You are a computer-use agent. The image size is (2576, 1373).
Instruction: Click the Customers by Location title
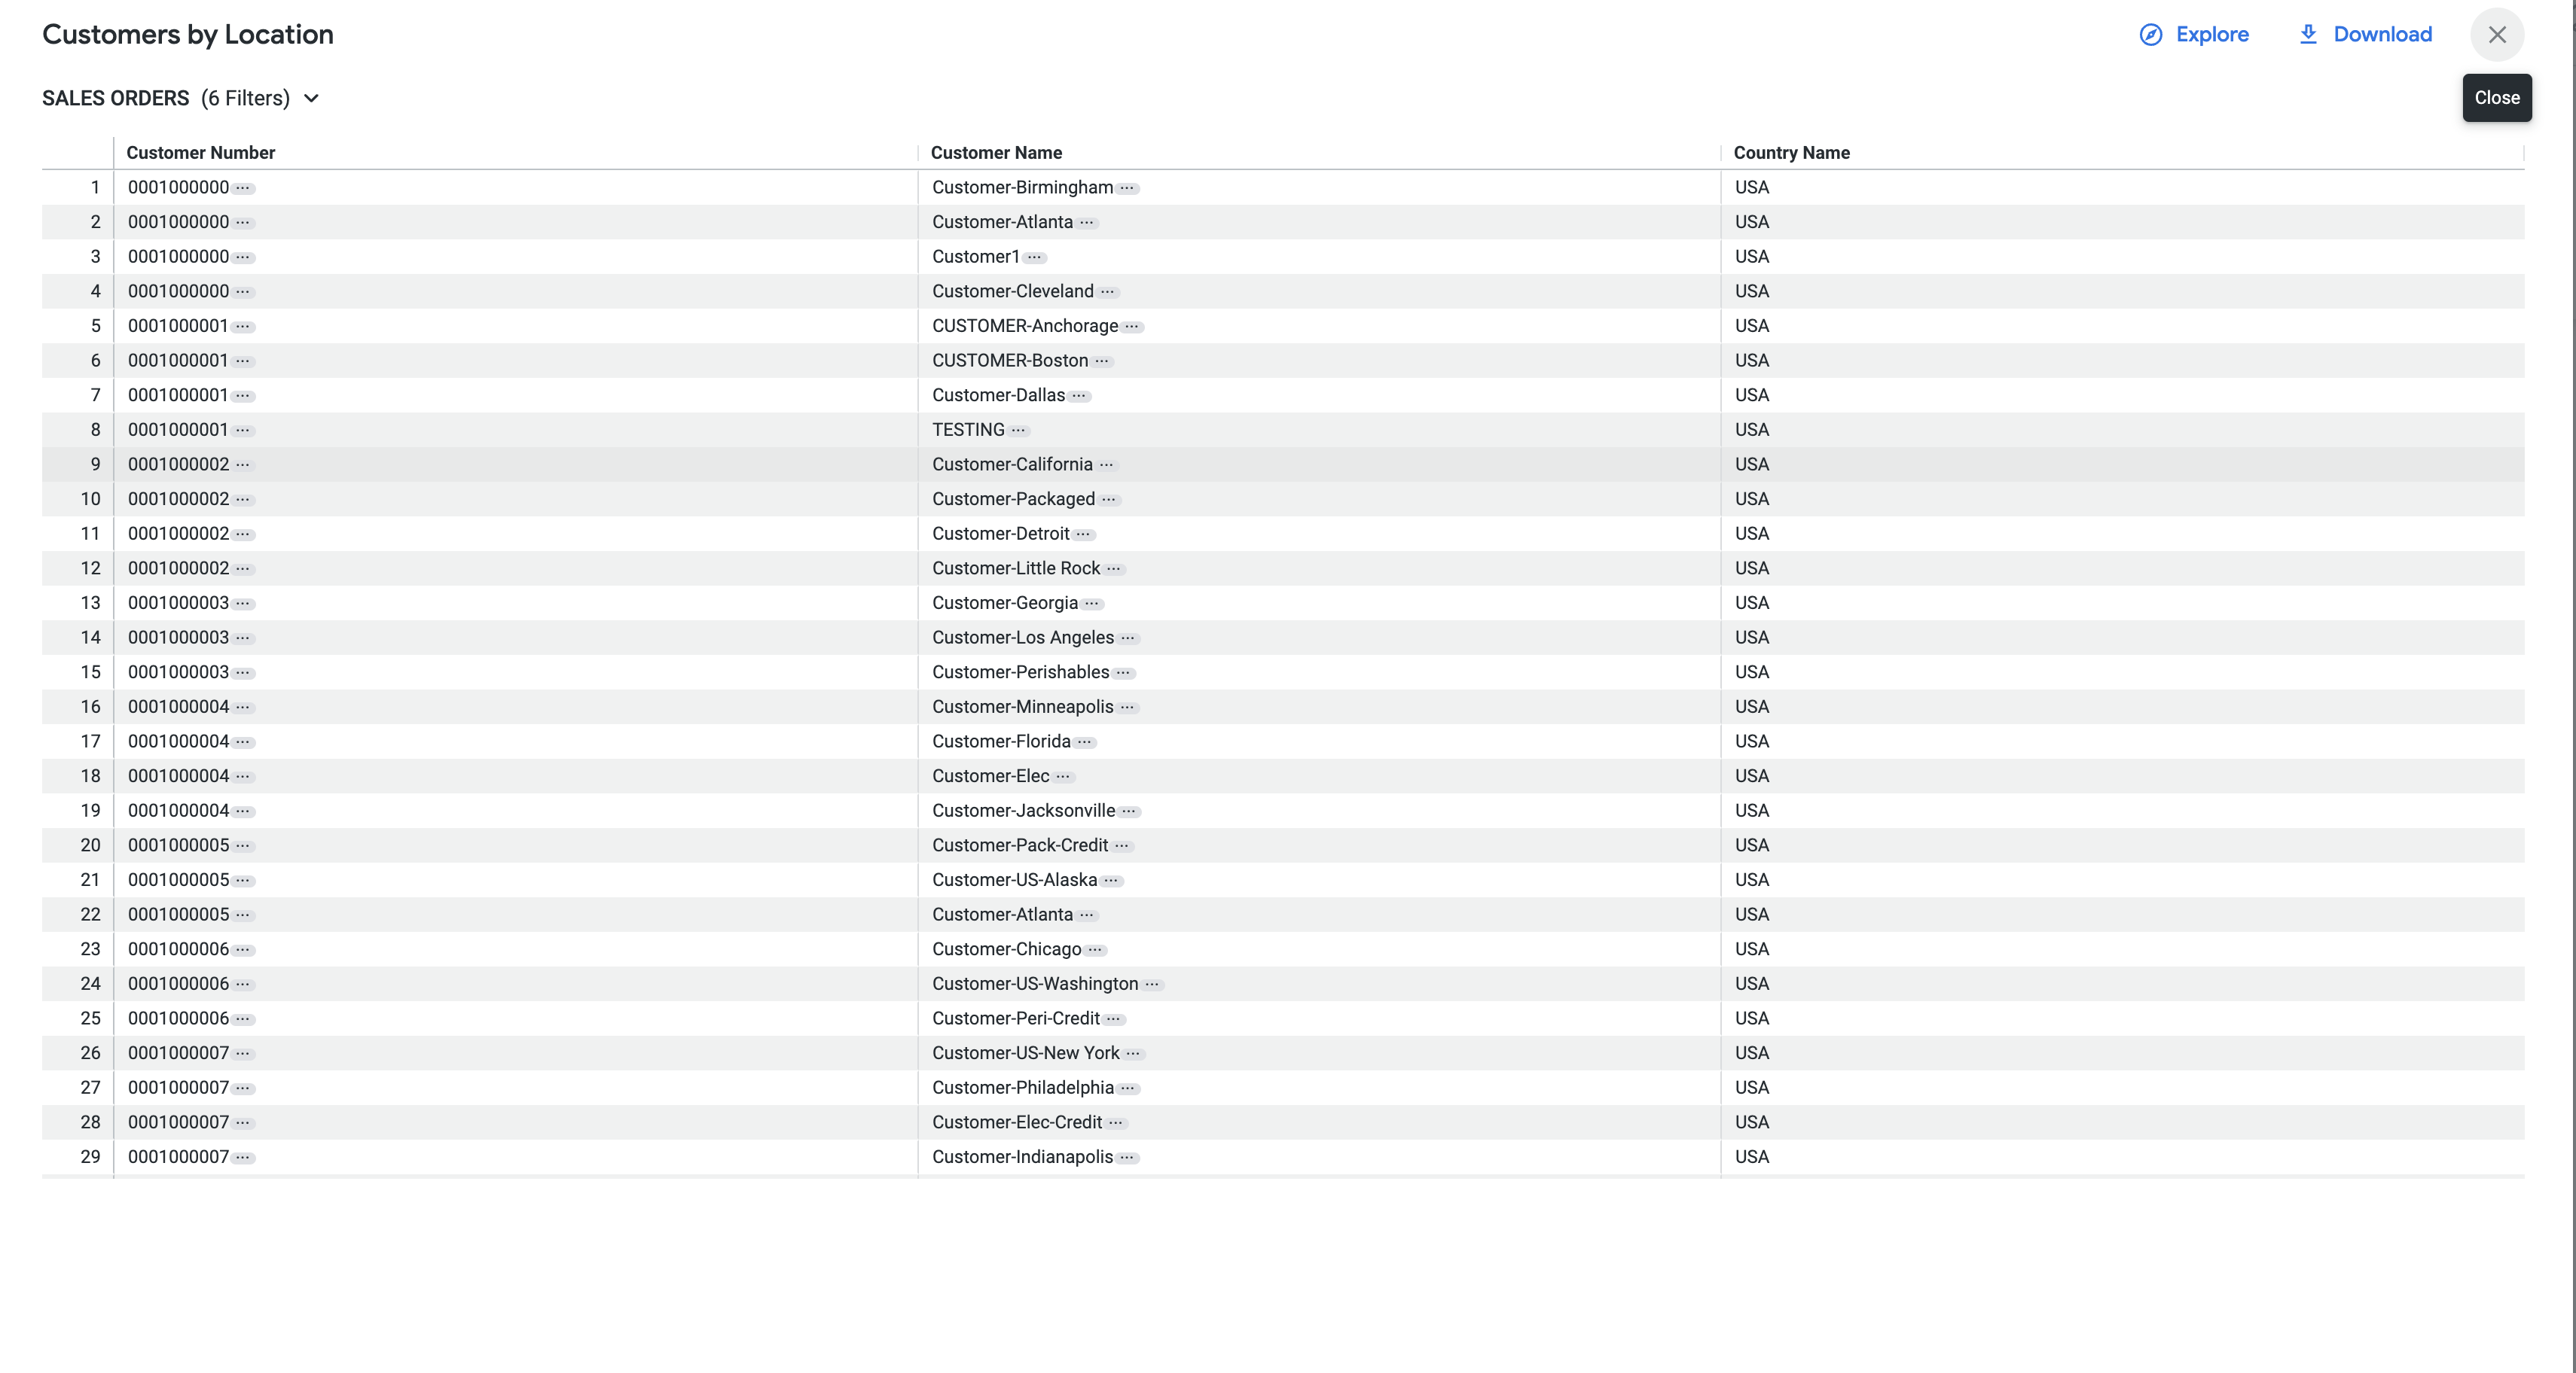click(x=188, y=35)
